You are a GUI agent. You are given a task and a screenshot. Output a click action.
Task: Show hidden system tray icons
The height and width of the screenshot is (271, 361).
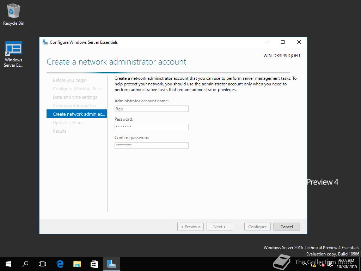(305, 264)
